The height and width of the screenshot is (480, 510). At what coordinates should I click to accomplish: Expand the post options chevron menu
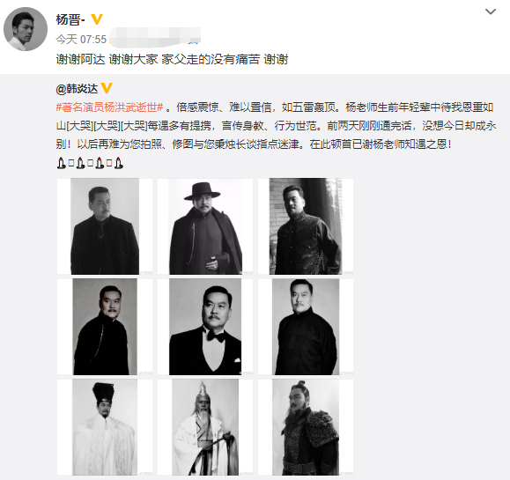click(491, 12)
